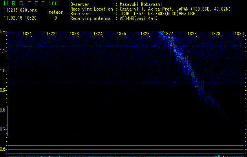This screenshot has width=247, height=157.
Task: Select the 1830 time marker
Action: (239, 34)
